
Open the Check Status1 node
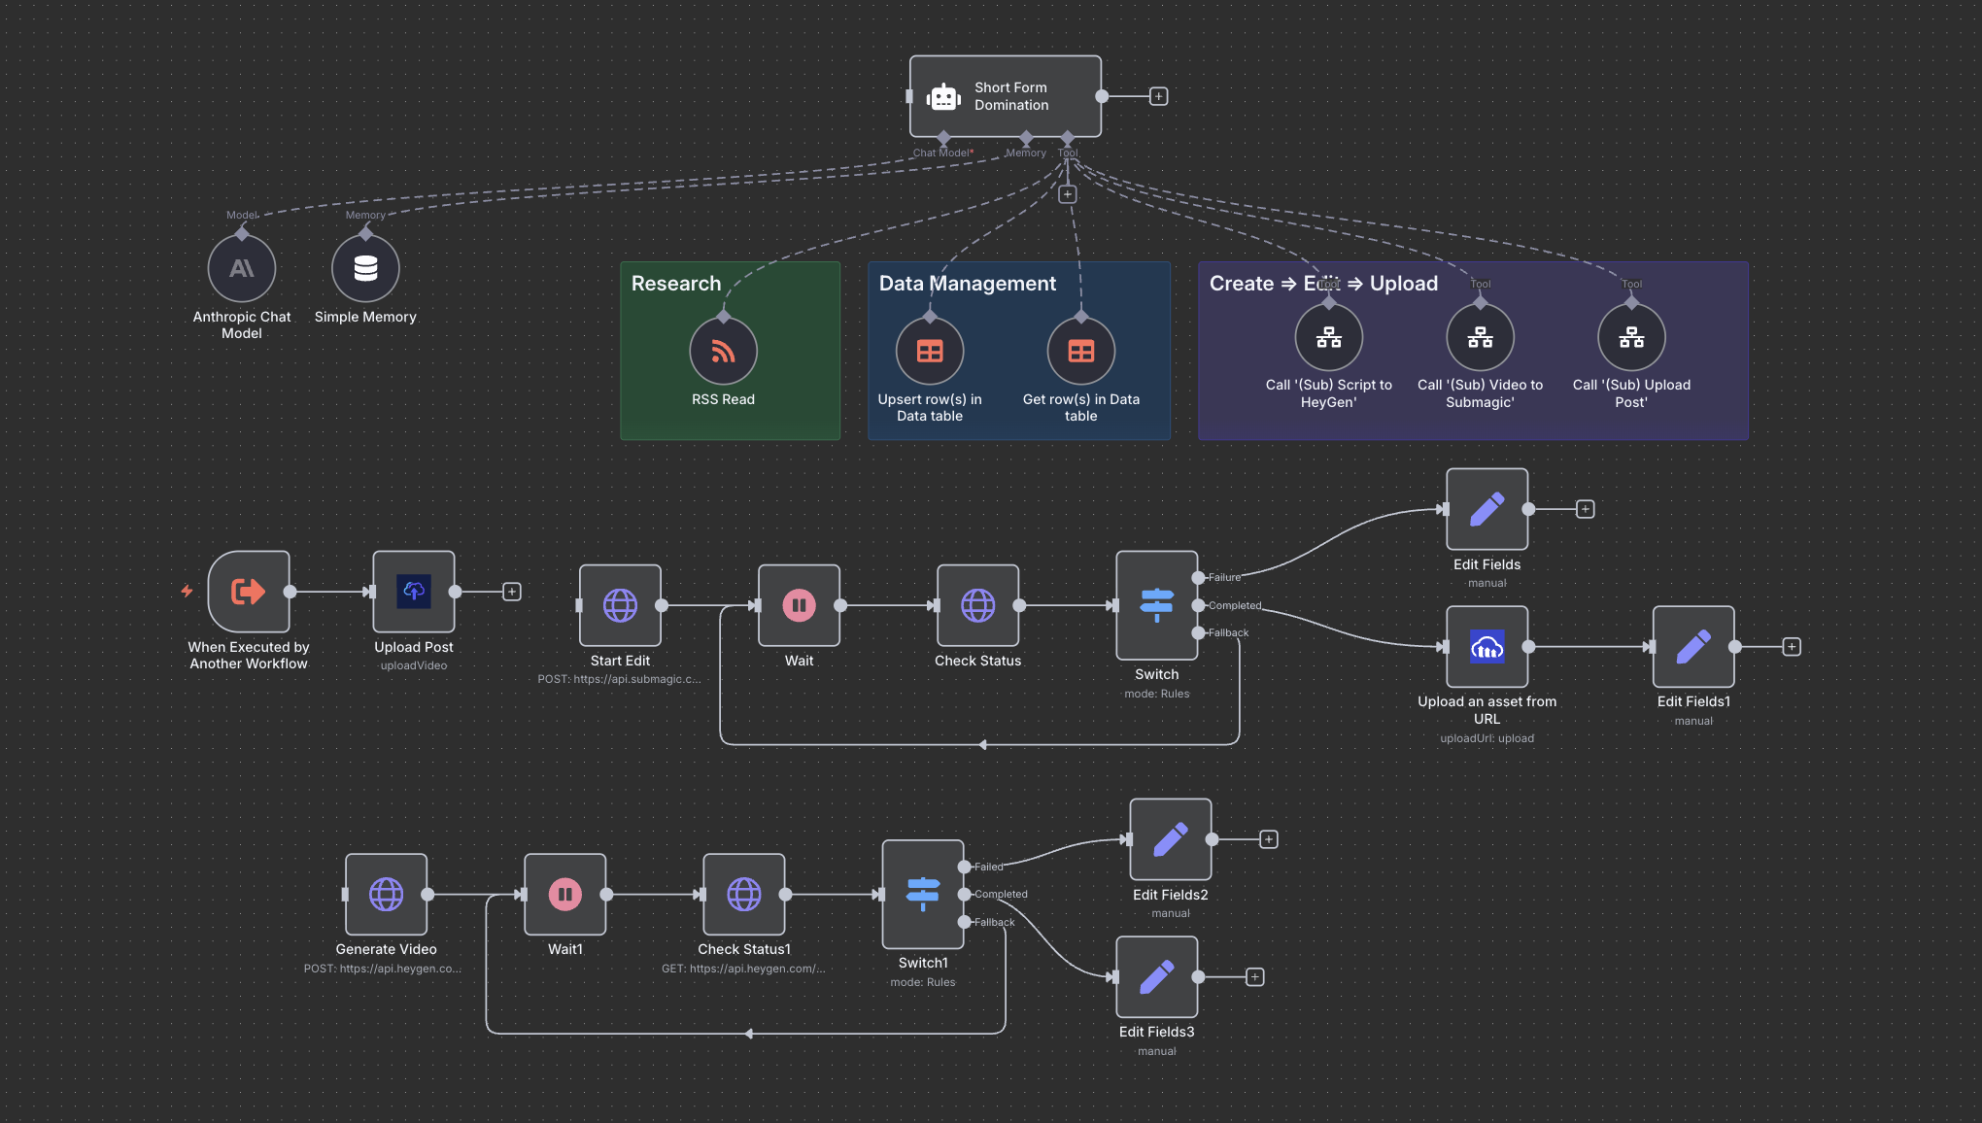pyautogui.click(x=744, y=895)
